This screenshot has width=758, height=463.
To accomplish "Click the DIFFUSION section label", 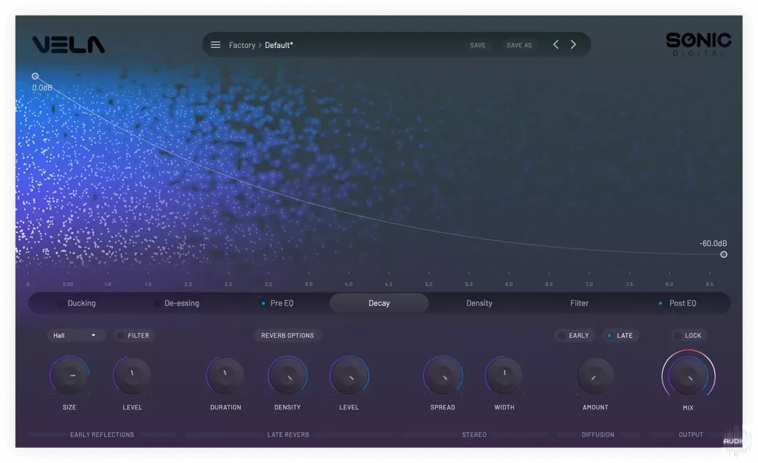I will click(598, 435).
